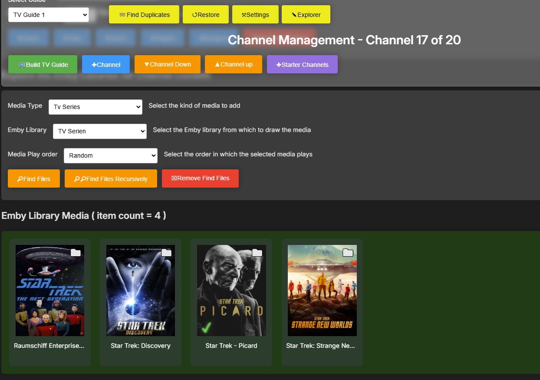The height and width of the screenshot is (380, 540).
Task: Click the Star Trek: Strange Ne... title
Action: [x=321, y=346]
